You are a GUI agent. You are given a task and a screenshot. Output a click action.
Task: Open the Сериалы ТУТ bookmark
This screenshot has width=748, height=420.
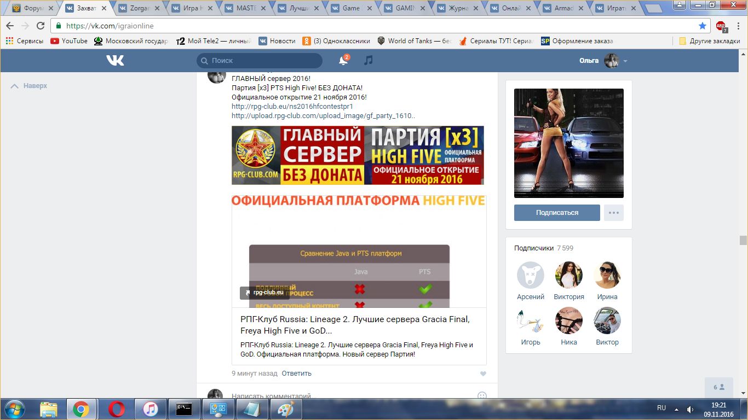[x=496, y=41]
